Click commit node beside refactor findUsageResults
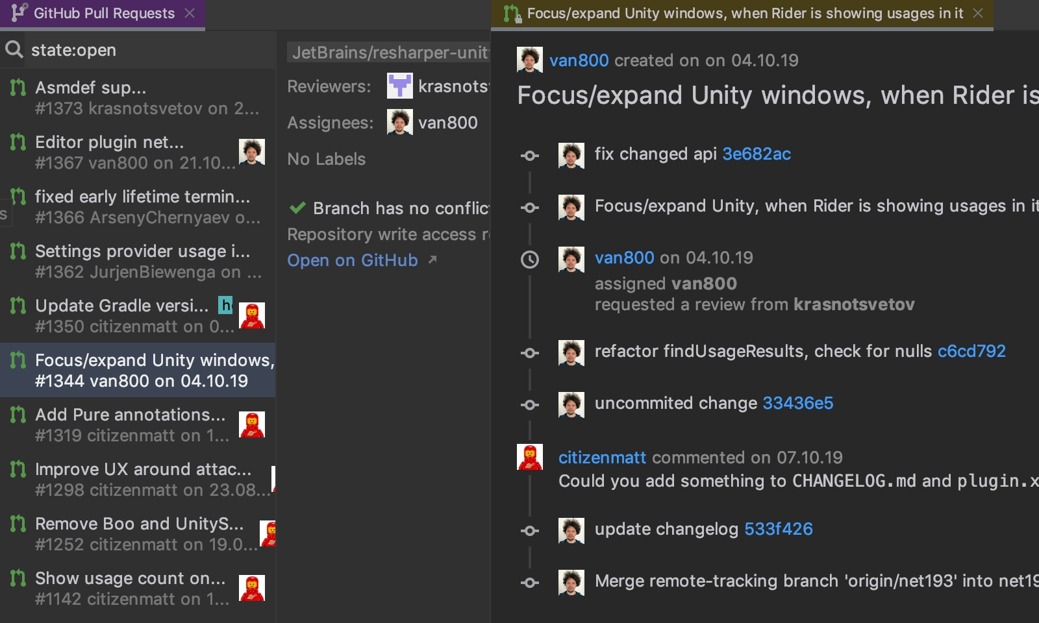This screenshot has height=623, width=1039. (530, 353)
